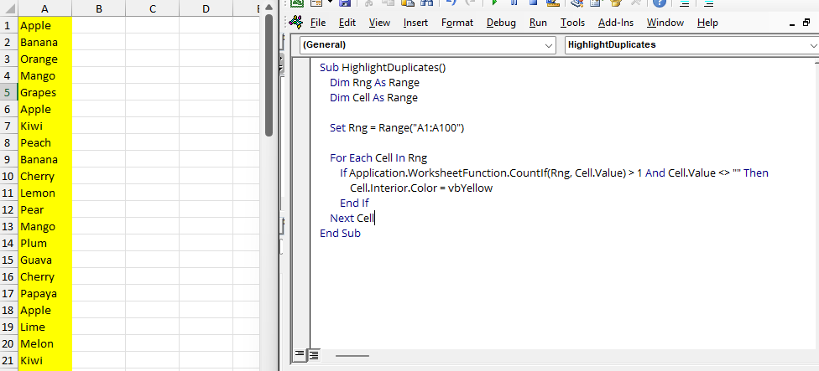Click the Paste icon in VBA toolbar

[x=408, y=3]
